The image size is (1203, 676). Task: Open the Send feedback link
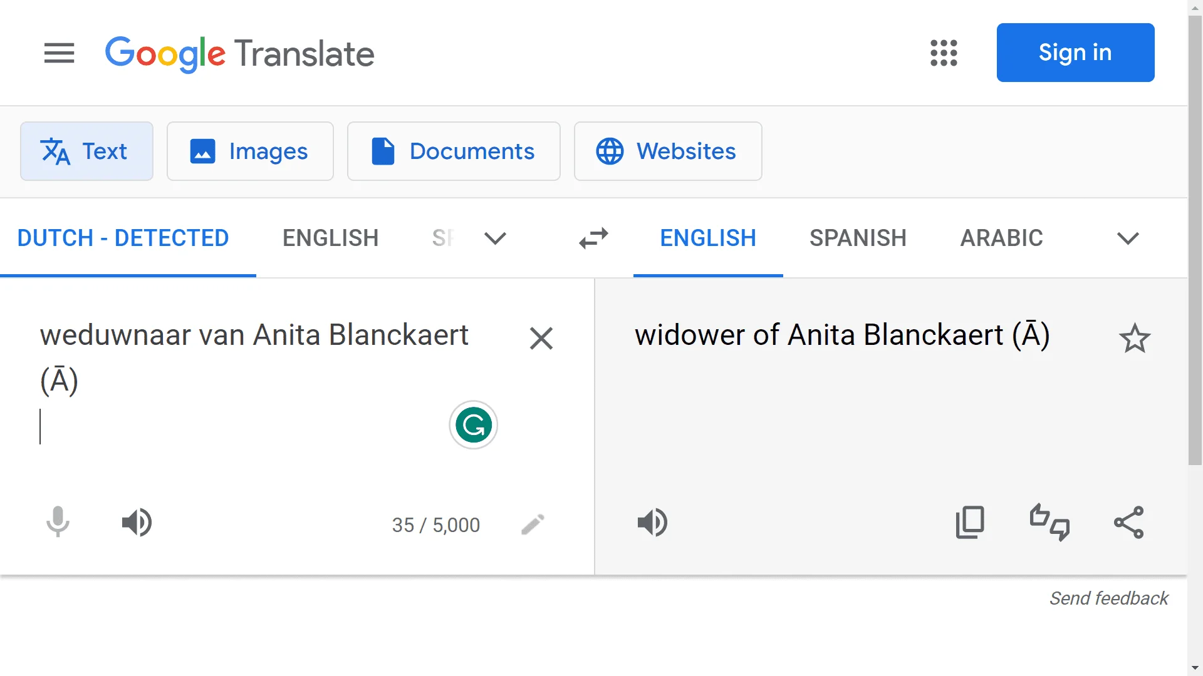click(1108, 598)
